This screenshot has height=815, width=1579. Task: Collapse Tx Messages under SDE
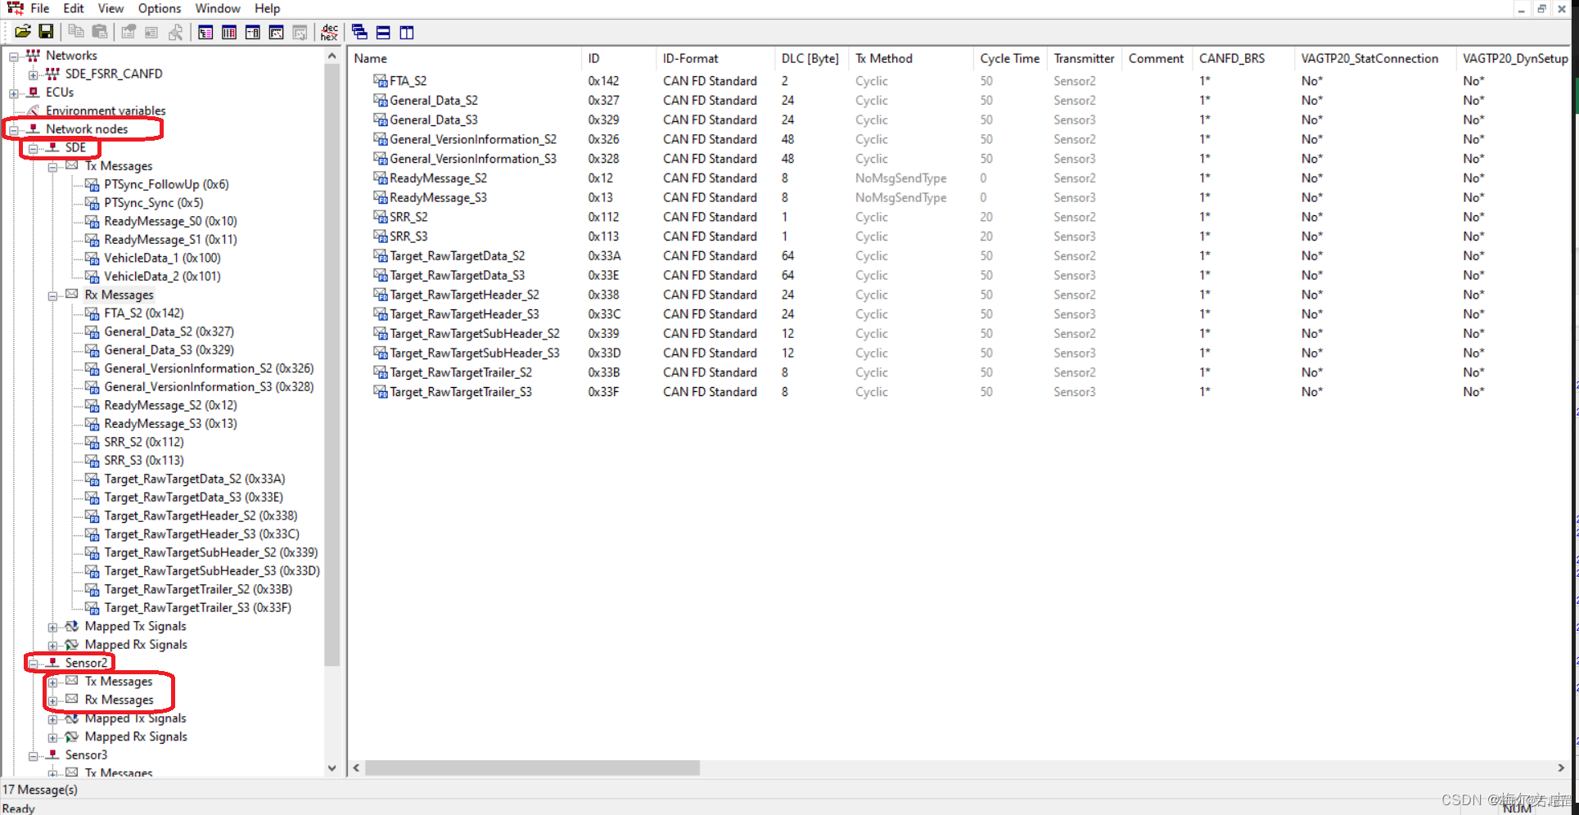coord(53,167)
